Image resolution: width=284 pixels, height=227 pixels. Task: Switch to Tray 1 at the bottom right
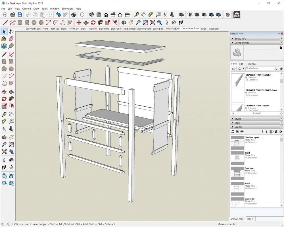(x=250, y=219)
